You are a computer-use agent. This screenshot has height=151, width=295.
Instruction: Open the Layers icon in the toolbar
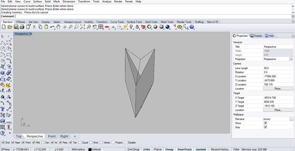click(143, 27)
